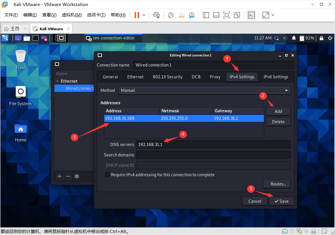Click the revert to snapshot icon
335x235 pixels.
point(181,15)
